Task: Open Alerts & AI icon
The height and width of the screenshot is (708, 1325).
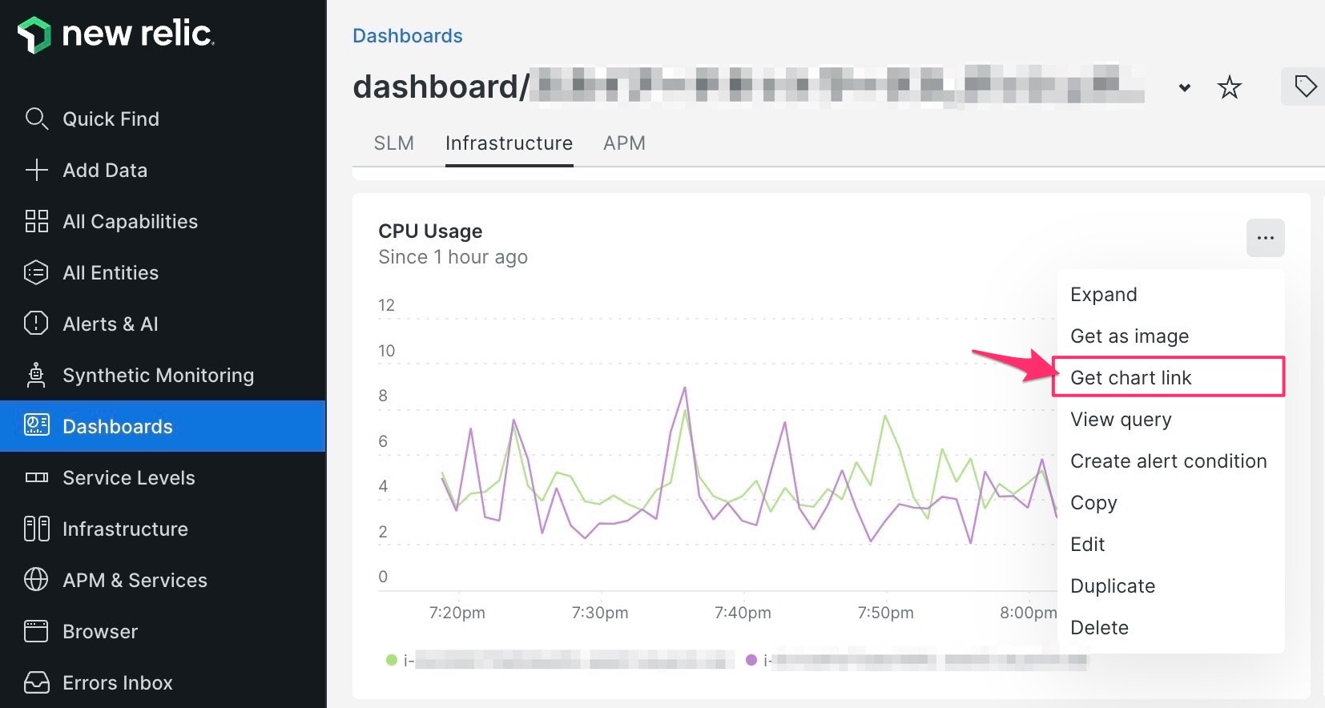Action: point(36,324)
